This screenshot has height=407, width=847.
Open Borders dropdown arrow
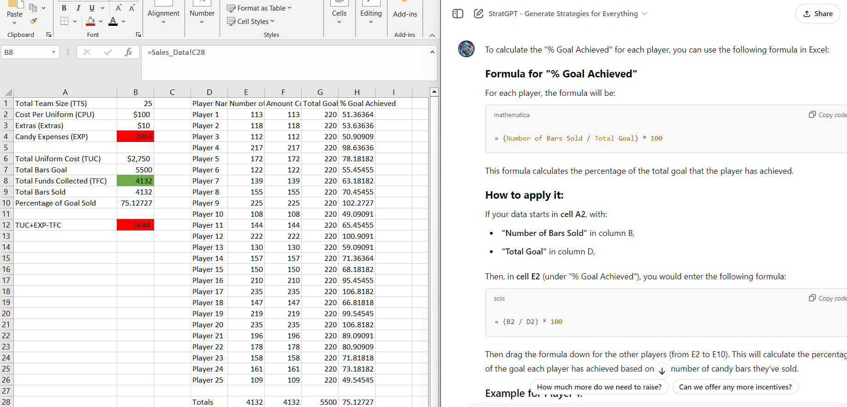point(75,21)
